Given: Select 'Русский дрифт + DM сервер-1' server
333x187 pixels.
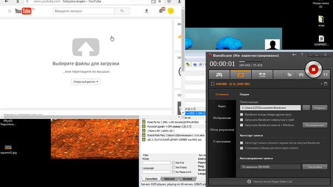Looking at the screenshot, I should (169, 127).
